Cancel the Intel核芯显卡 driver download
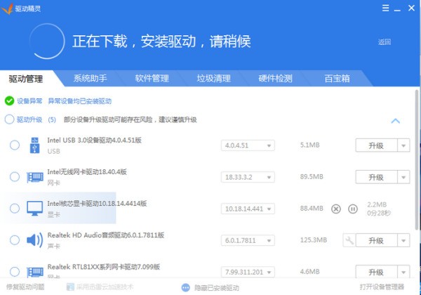This screenshot has height=295, width=421. pyautogui.click(x=336, y=209)
